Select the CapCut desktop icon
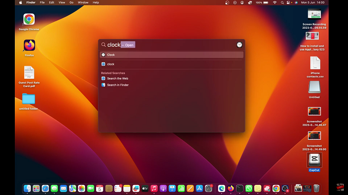 click(314, 160)
